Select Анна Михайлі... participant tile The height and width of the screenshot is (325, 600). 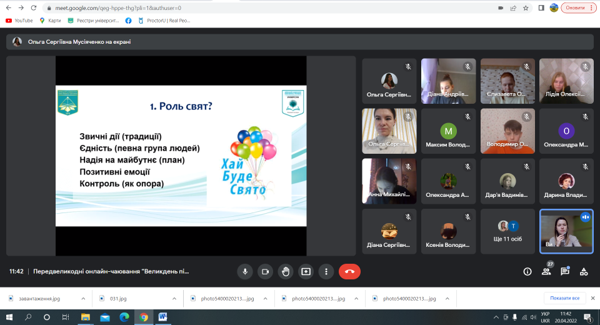click(389, 181)
